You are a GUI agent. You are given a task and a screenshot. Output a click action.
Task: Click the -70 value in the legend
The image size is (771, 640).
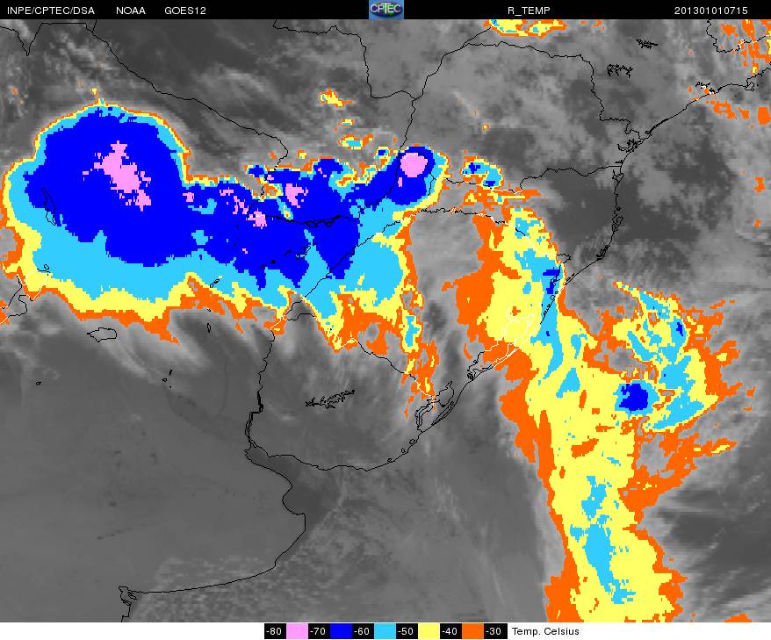[319, 631]
